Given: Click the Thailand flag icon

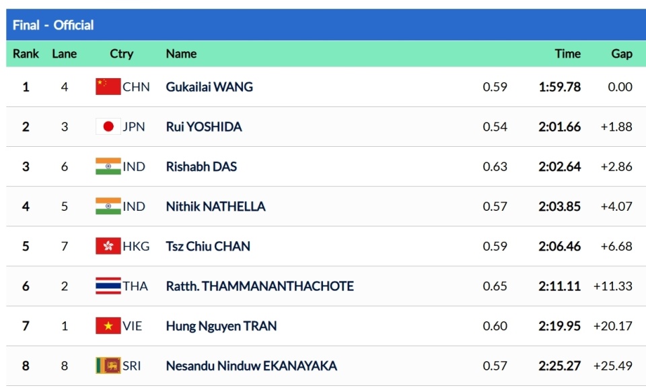Looking at the screenshot, I should pos(108,286).
